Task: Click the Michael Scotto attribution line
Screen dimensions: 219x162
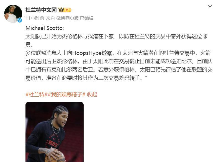Action: (x=45, y=28)
